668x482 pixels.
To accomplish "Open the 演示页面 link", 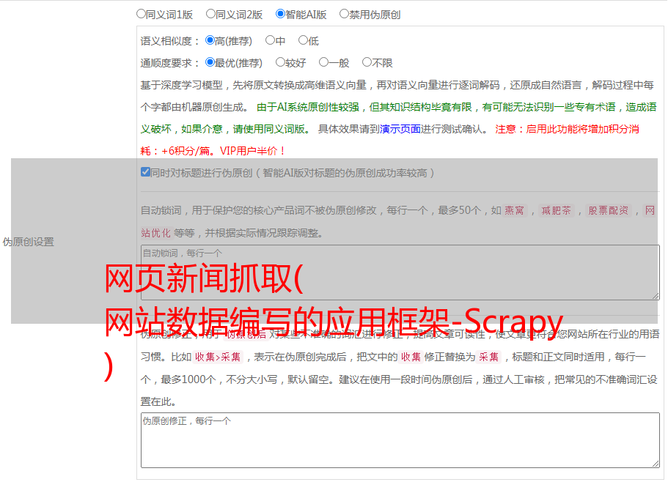I will (x=400, y=129).
